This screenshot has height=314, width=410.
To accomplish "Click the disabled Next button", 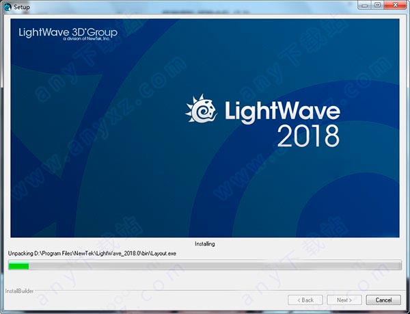I will point(344,300).
